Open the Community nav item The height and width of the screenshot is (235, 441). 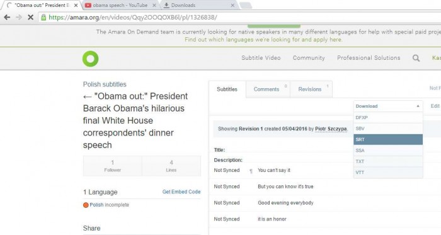pos(309,58)
